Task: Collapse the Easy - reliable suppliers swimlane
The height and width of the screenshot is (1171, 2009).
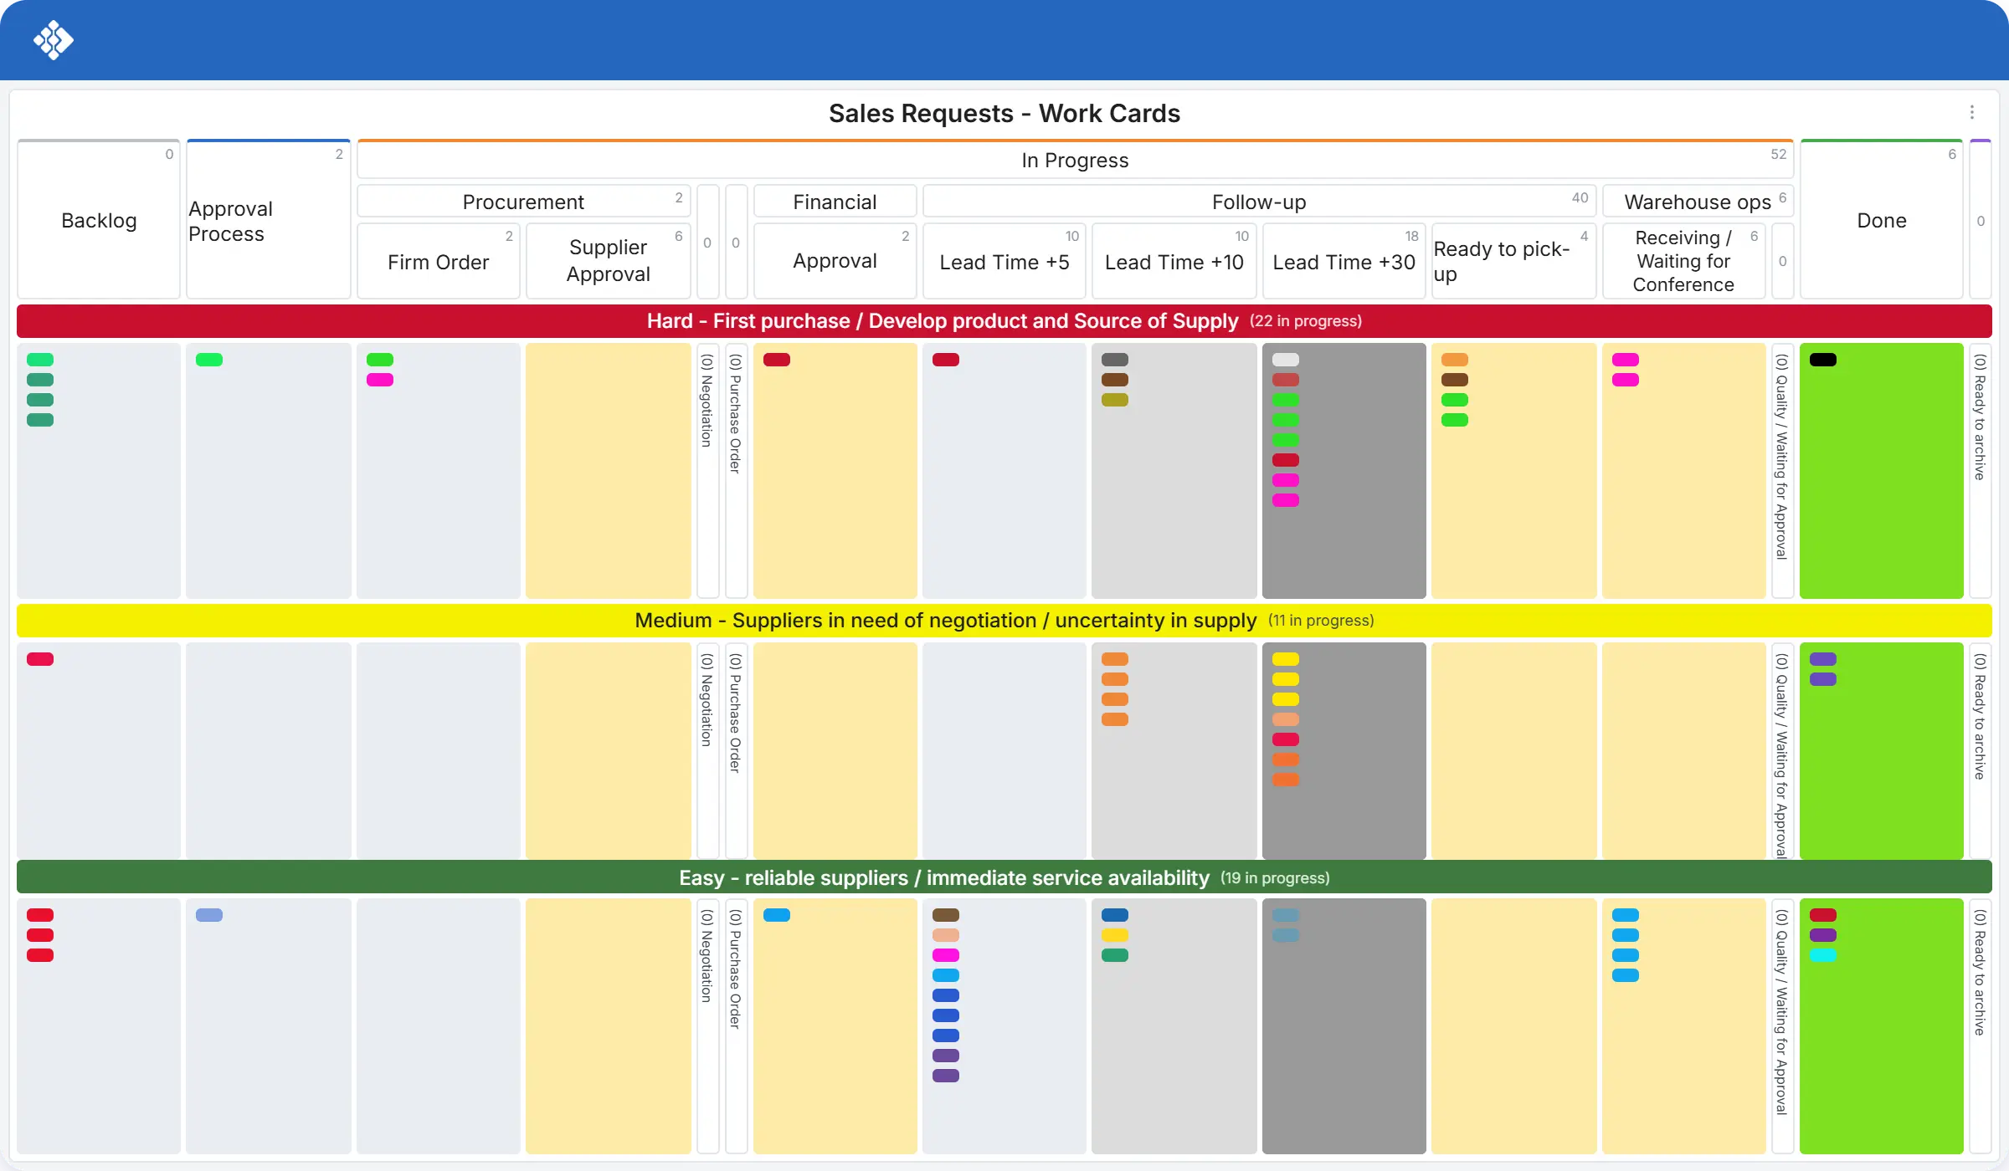Action: coord(1004,878)
